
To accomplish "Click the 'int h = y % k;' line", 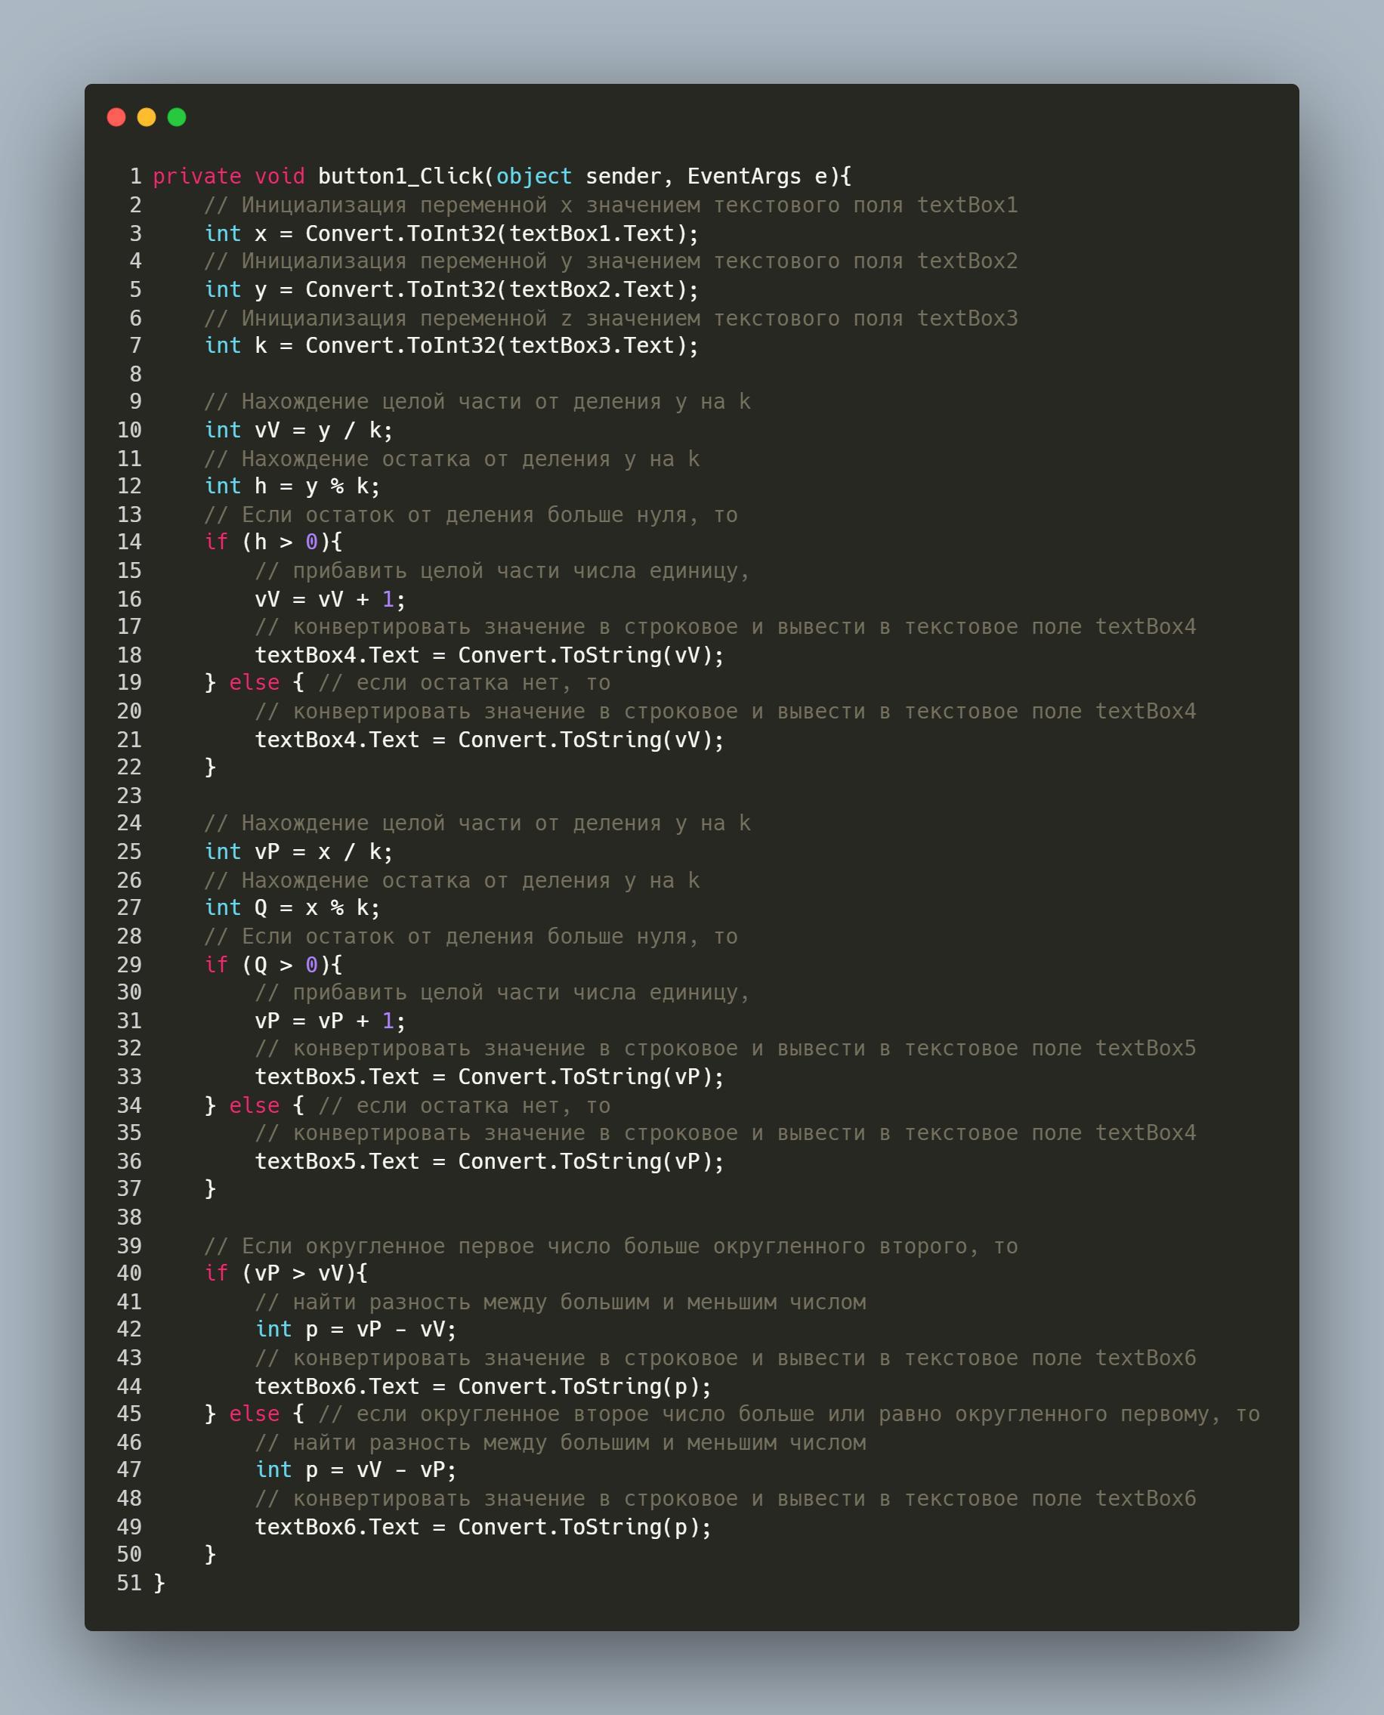I will pyautogui.click(x=292, y=486).
